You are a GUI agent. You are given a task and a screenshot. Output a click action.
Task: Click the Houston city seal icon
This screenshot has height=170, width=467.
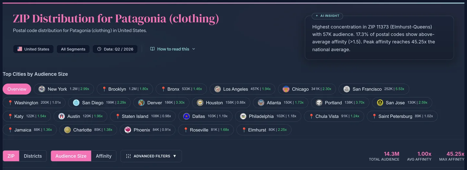pyautogui.click(x=200, y=103)
